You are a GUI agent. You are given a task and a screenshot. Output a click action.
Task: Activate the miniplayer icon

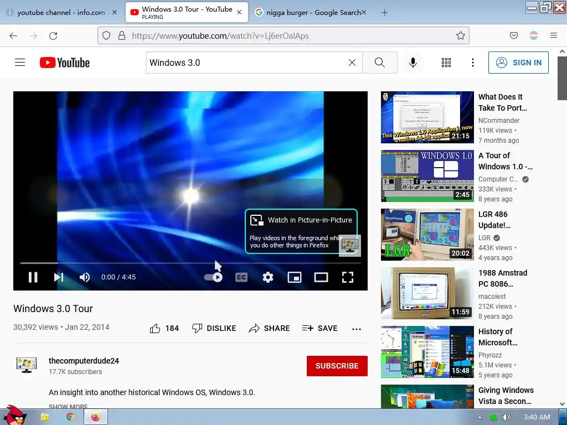pyautogui.click(x=295, y=277)
